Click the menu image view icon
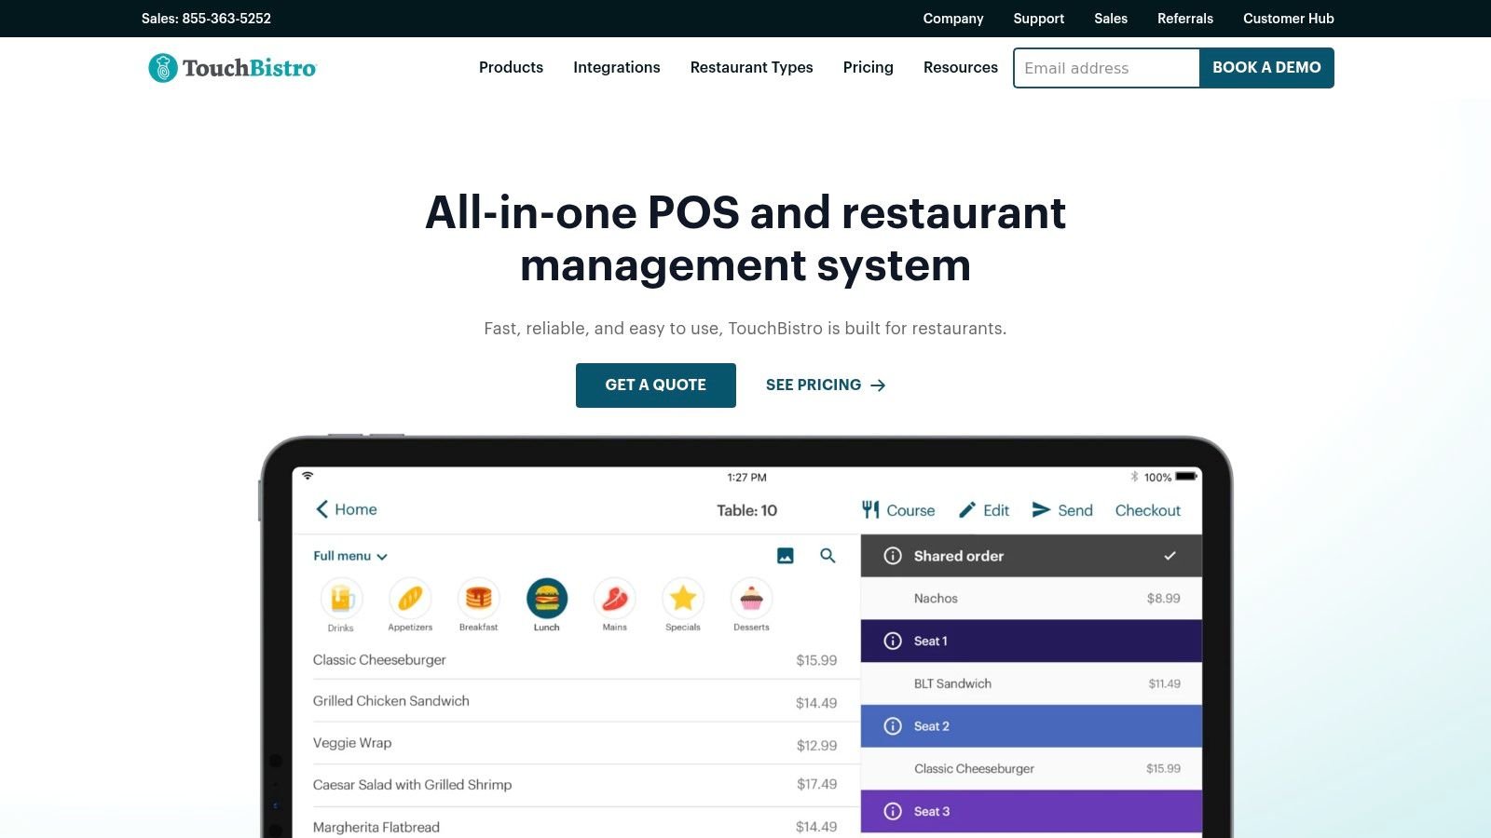Screen dimensions: 1491x838 tap(786, 556)
